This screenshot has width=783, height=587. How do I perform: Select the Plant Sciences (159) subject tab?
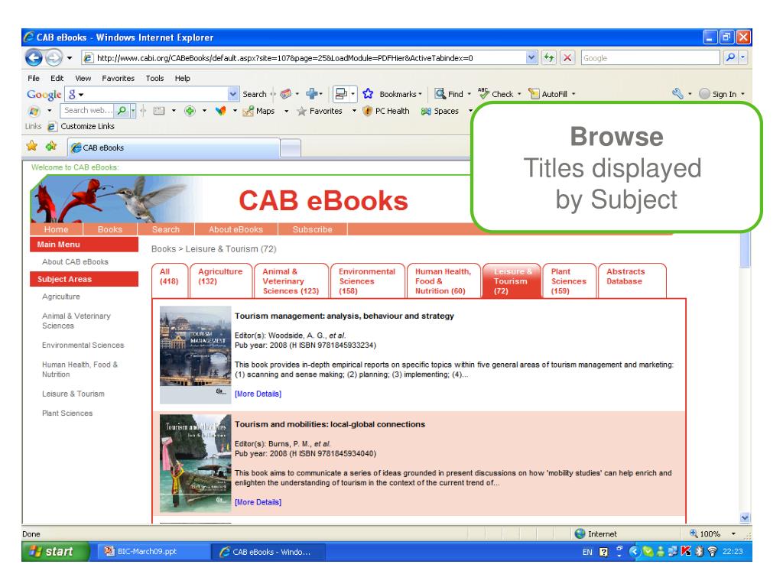(569, 281)
